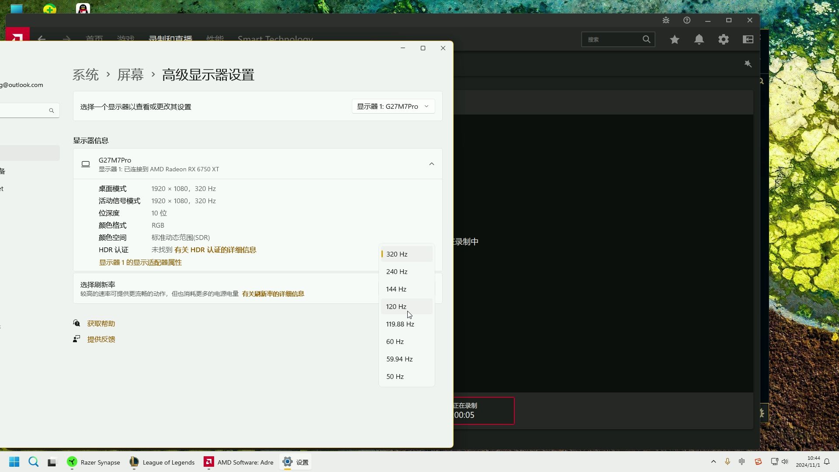
Task: Click 获取帮助 help button
Action: coord(101,323)
